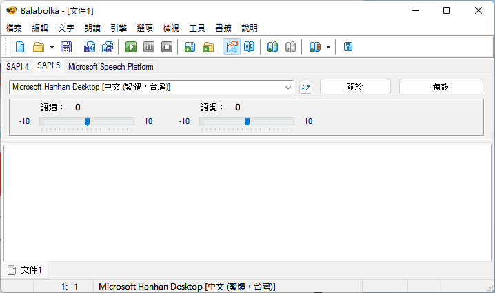This screenshot has height=293, width=495.
Task: Click the open file folder icon
Action: click(39, 47)
